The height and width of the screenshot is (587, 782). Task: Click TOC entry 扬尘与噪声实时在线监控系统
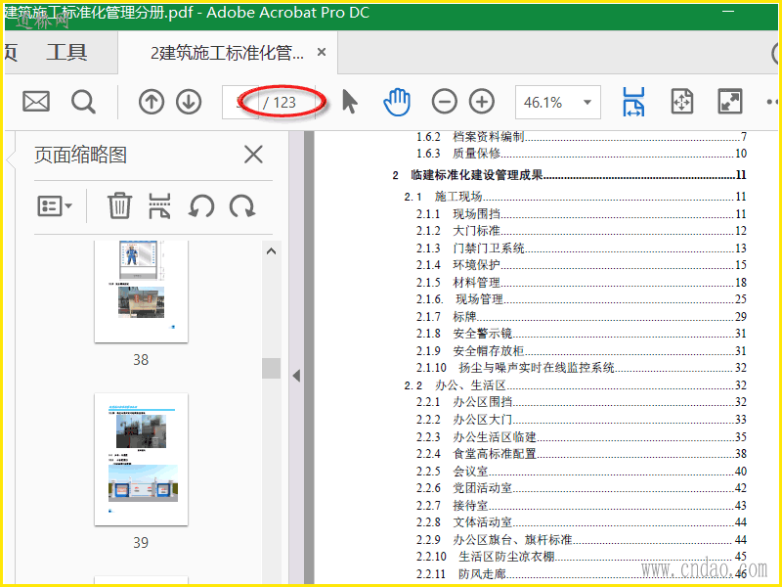click(x=582, y=368)
